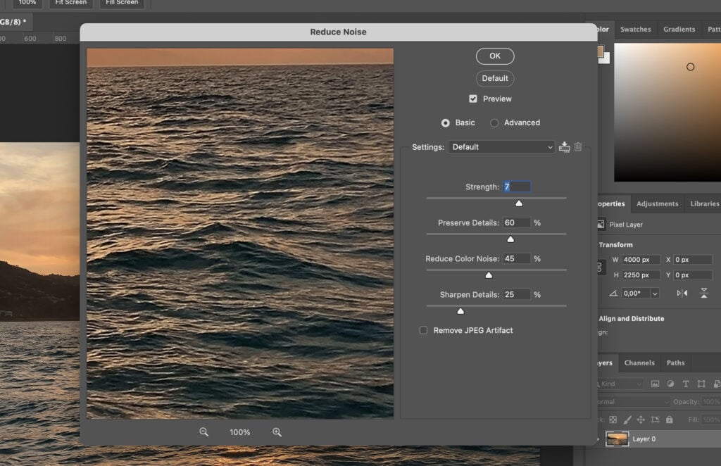
Task: Open the rotation angle dropdown in Transform
Action: pos(654,293)
